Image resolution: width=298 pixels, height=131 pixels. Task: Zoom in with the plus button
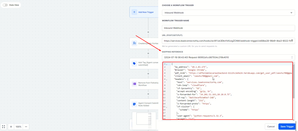[x=11, y=127]
